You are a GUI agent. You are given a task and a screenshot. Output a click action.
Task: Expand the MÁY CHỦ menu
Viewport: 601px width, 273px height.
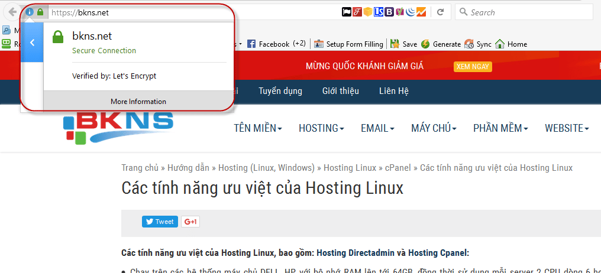coord(434,128)
